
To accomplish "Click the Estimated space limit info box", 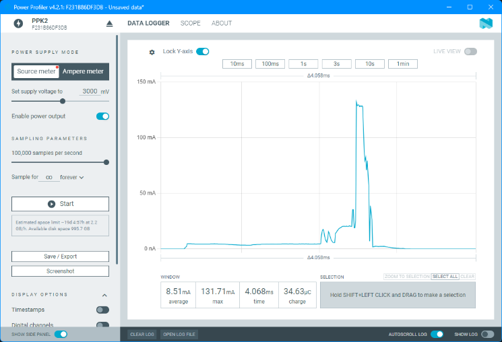I will tap(60, 226).
